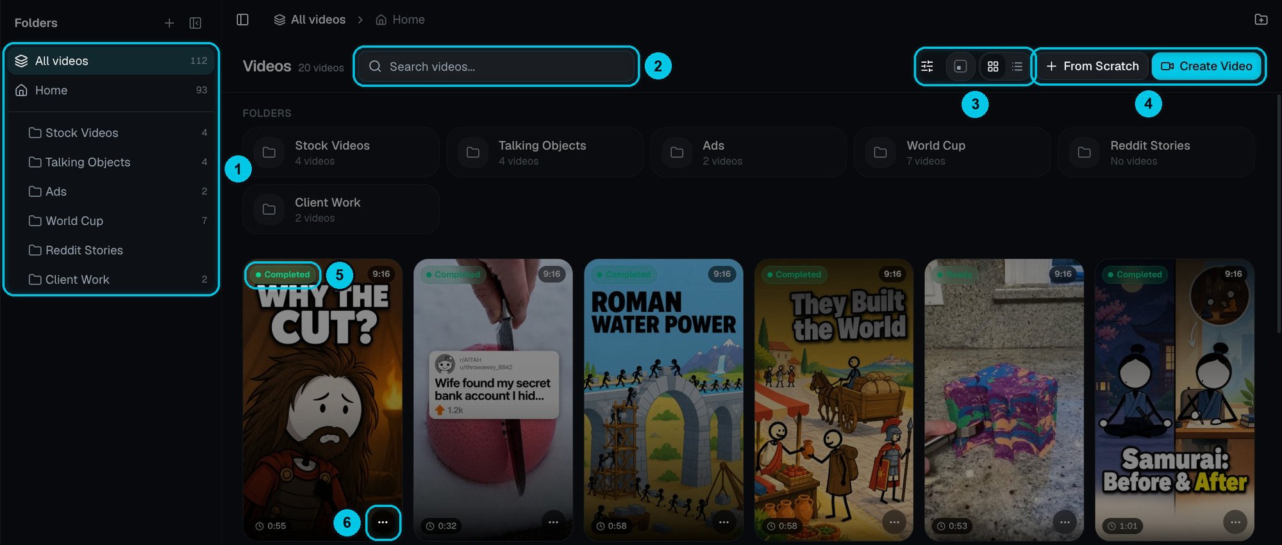Click Home breadcrumb link
1282x545 pixels.
pyautogui.click(x=400, y=20)
